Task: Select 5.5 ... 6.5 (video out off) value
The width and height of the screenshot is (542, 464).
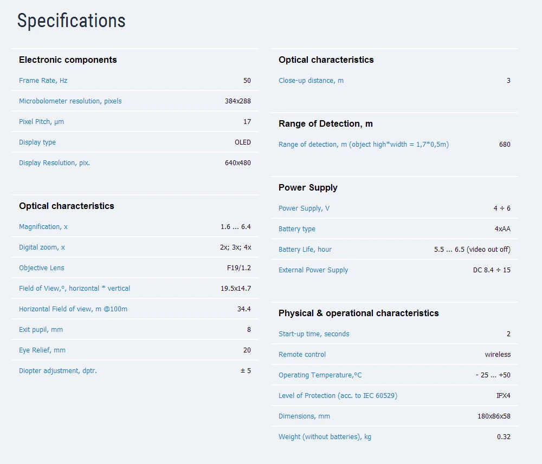Action: pos(472,249)
